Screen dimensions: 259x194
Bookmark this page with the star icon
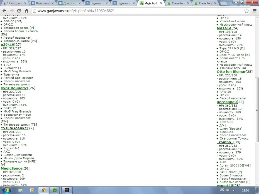click(247, 11)
